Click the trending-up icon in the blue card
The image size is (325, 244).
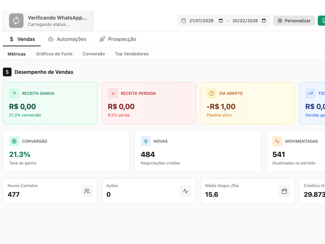(x=310, y=93)
